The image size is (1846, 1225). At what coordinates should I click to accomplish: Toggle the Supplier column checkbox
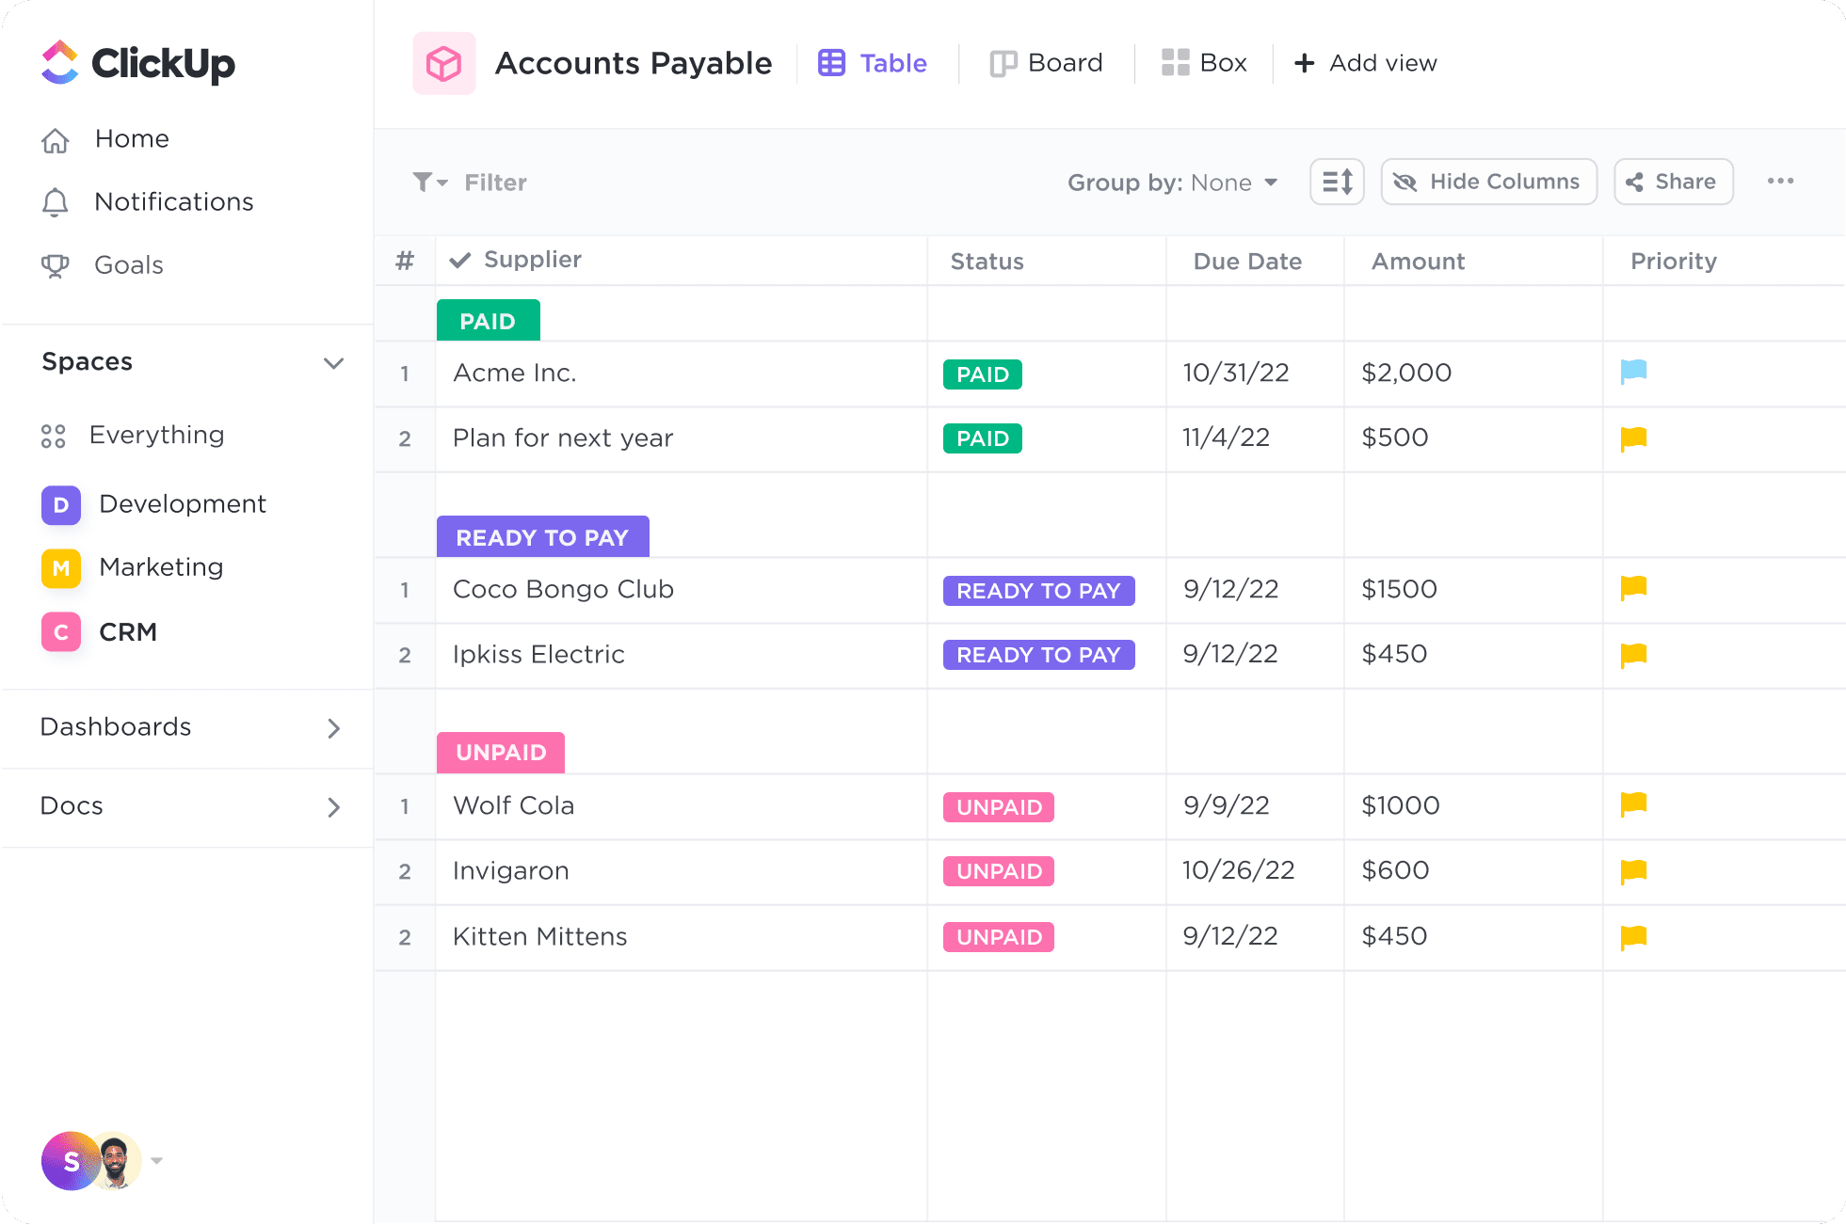(463, 260)
